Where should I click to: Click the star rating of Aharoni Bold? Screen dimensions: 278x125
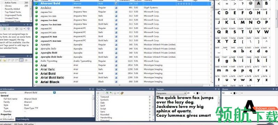pyautogui.click(x=184, y=3)
